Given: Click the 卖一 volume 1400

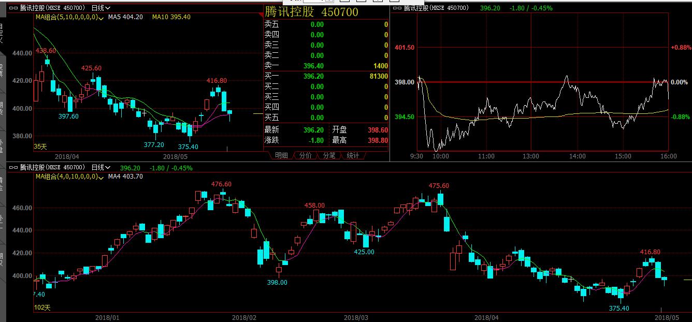Looking at the screenshot, I should point(380,66).
